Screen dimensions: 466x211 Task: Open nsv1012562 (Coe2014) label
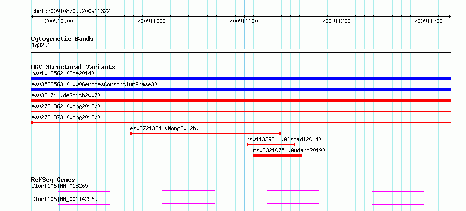tap(63, 73)
